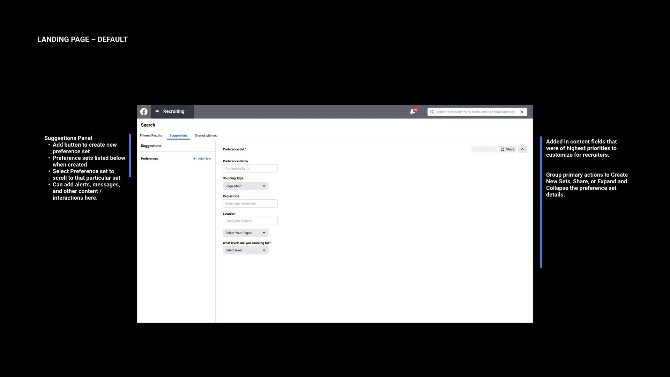Open notifications bell with 99 badge

tap(412, 112)
